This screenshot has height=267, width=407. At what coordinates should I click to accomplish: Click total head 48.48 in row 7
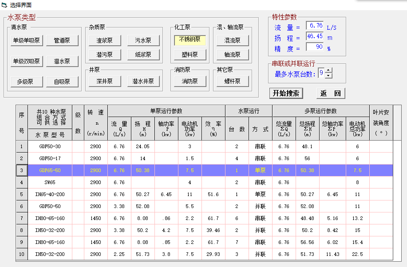(x=308, y=219)
